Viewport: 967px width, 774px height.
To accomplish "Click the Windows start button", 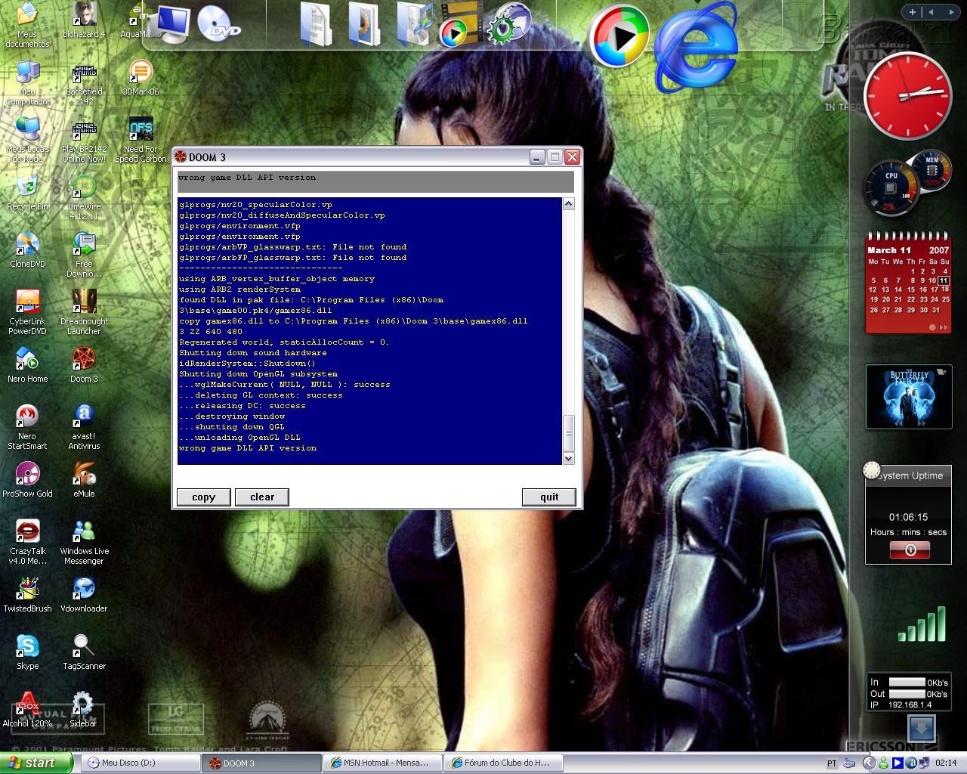I will [x=36, y=763].
